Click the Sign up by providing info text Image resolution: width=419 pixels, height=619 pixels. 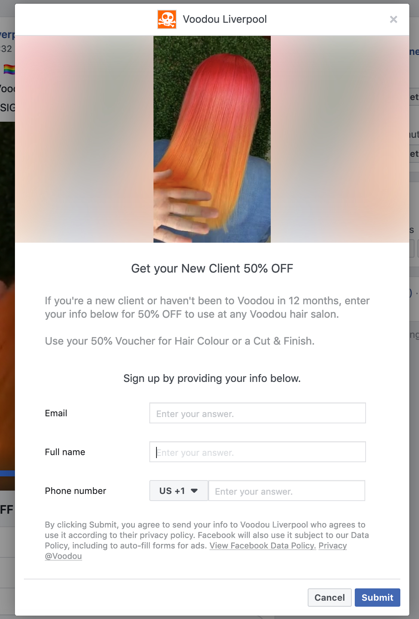(x=212, y=379)
